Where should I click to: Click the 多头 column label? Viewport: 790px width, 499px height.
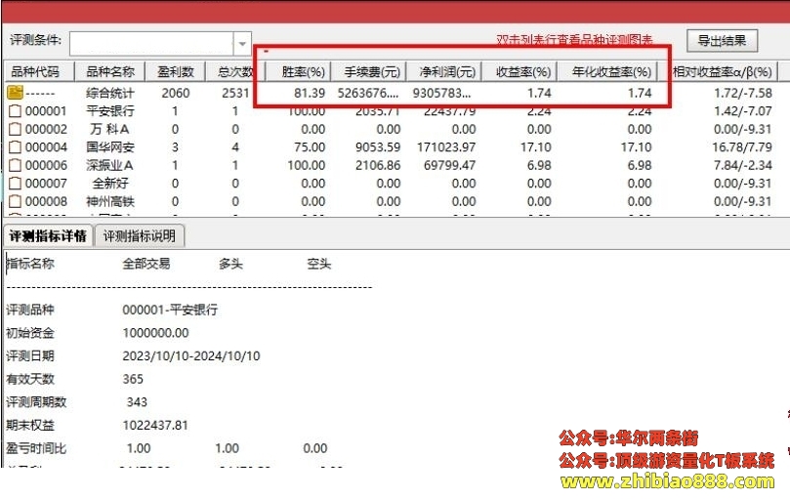click(x=230, y=264)
